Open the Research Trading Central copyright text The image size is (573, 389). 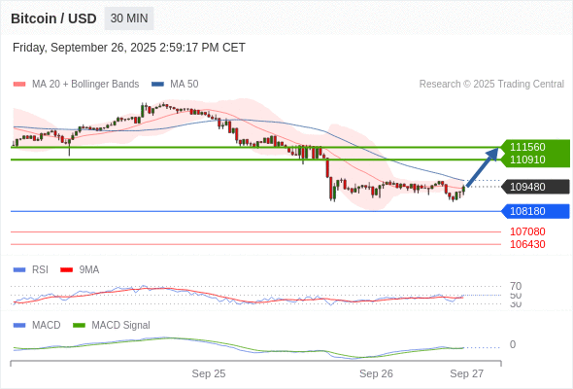491,85
